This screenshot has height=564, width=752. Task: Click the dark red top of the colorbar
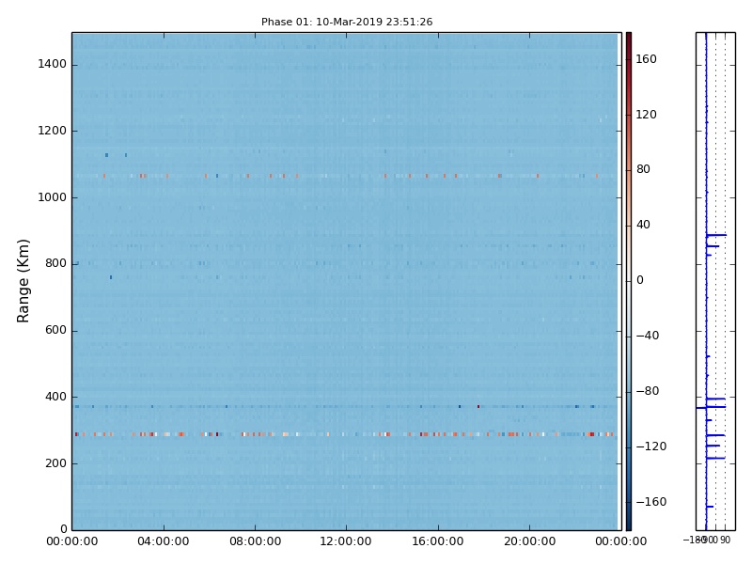[629, 37]
